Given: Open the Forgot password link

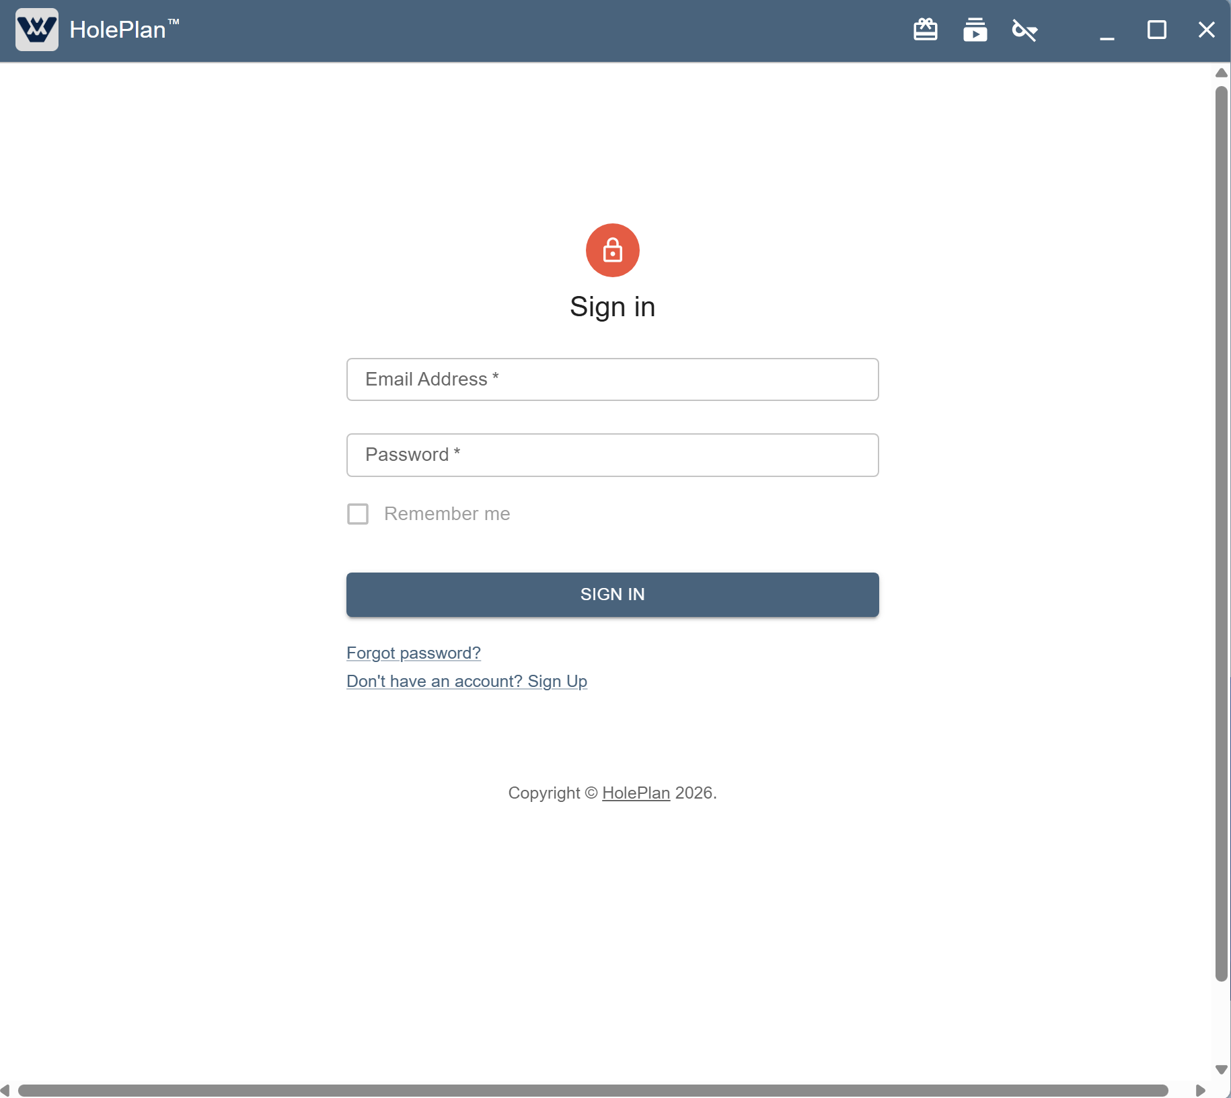Looking at the screenshot, I should tap(413, 653).
